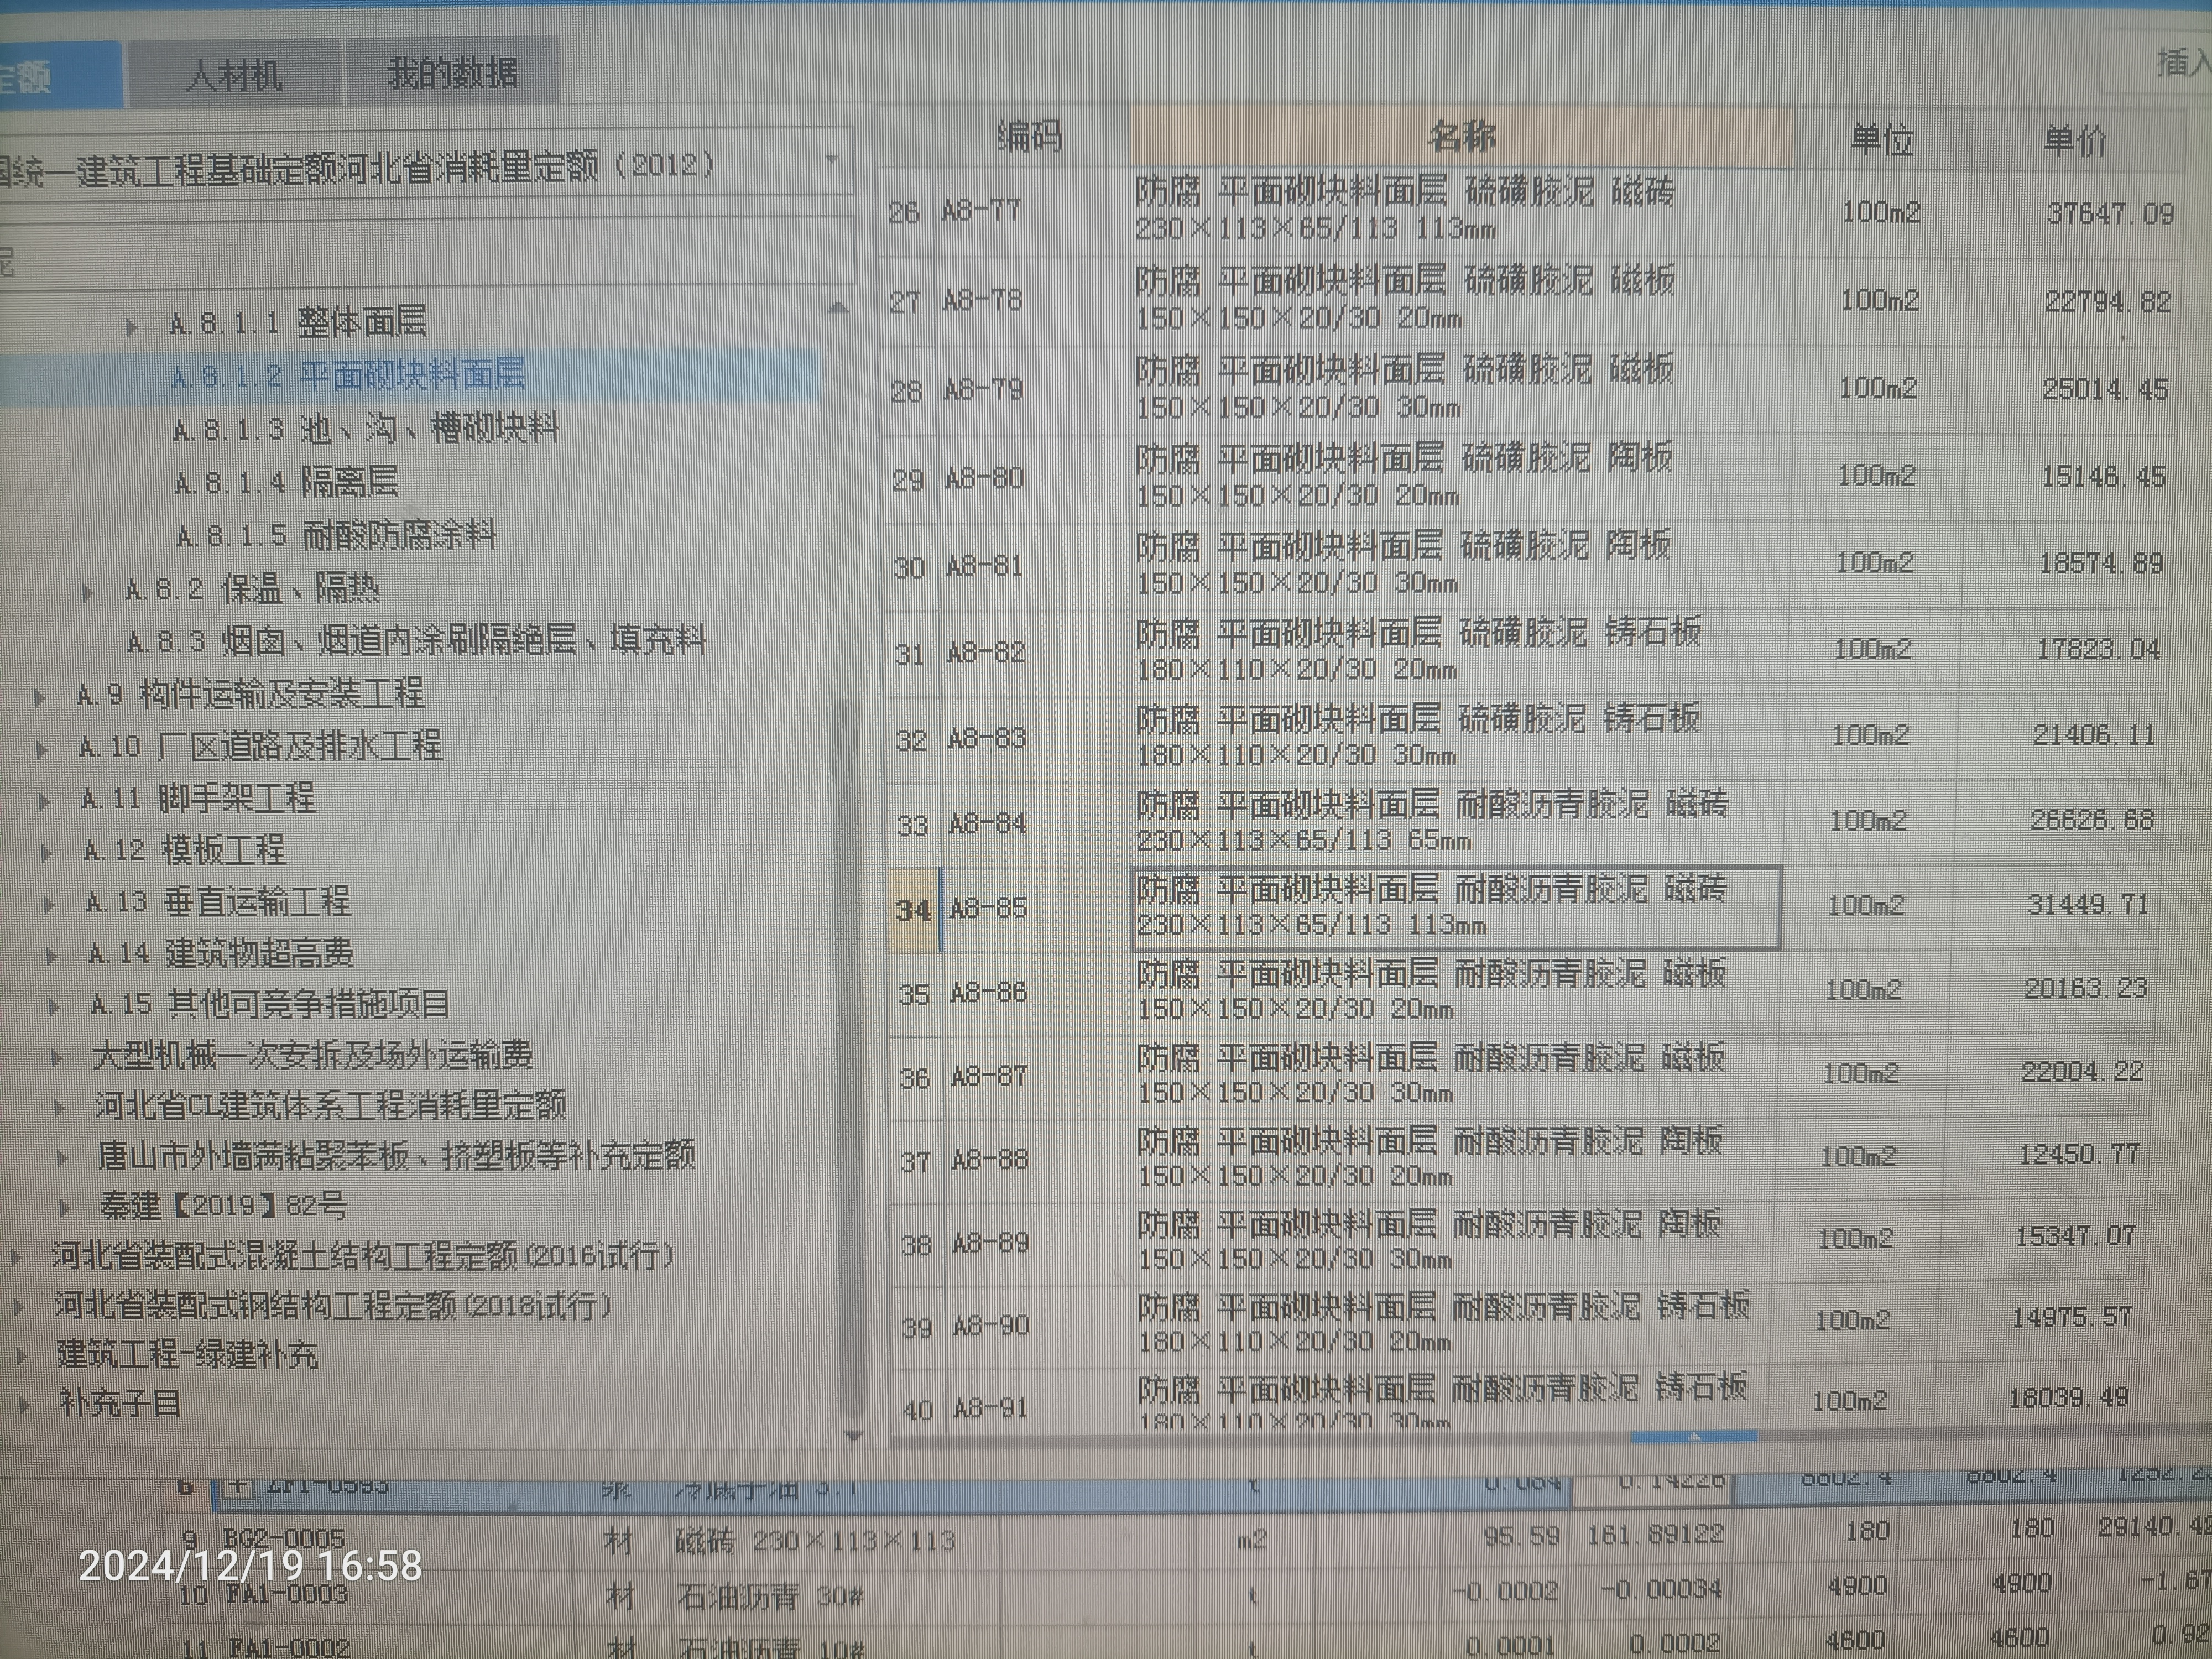The height and width of the screenshot is (1659, 2212).
Task: Select 建筑工程-绿建补充 tree item
Action: click(x=187, y=1354)
